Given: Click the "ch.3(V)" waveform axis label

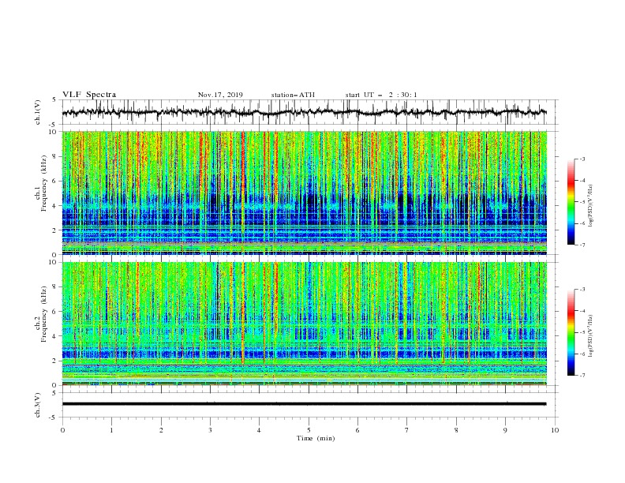Looking at the screenshot, I should coord(38,405).
